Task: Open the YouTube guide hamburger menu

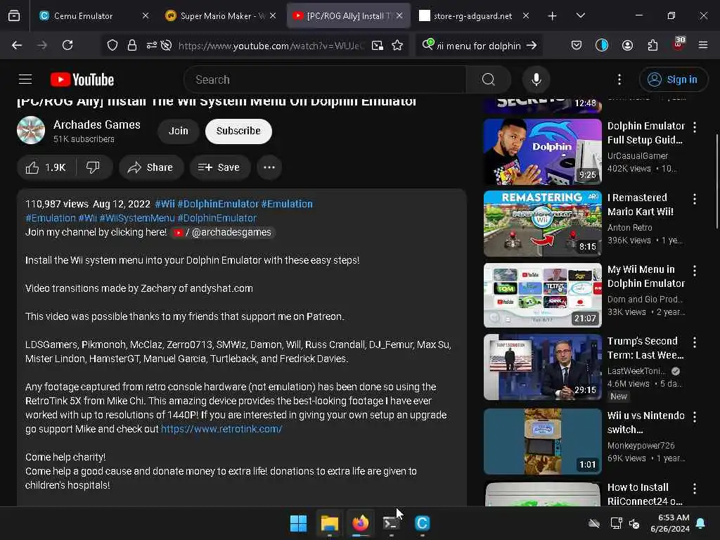Action: click(25, 79)
